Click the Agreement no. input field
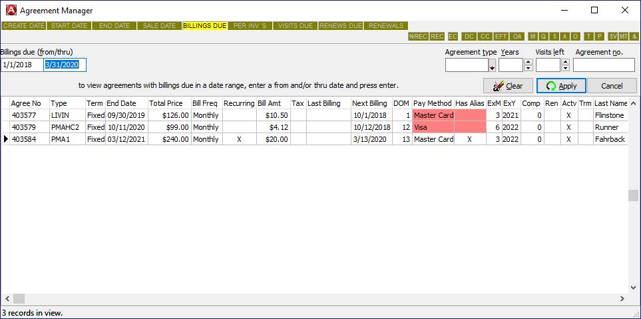This screenshot has width=641, height=319. 604,65
